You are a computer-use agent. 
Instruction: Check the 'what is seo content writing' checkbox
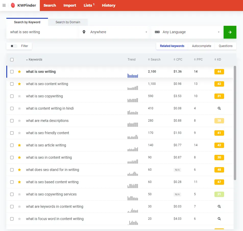pyautogui.click(x=12, y=84)
